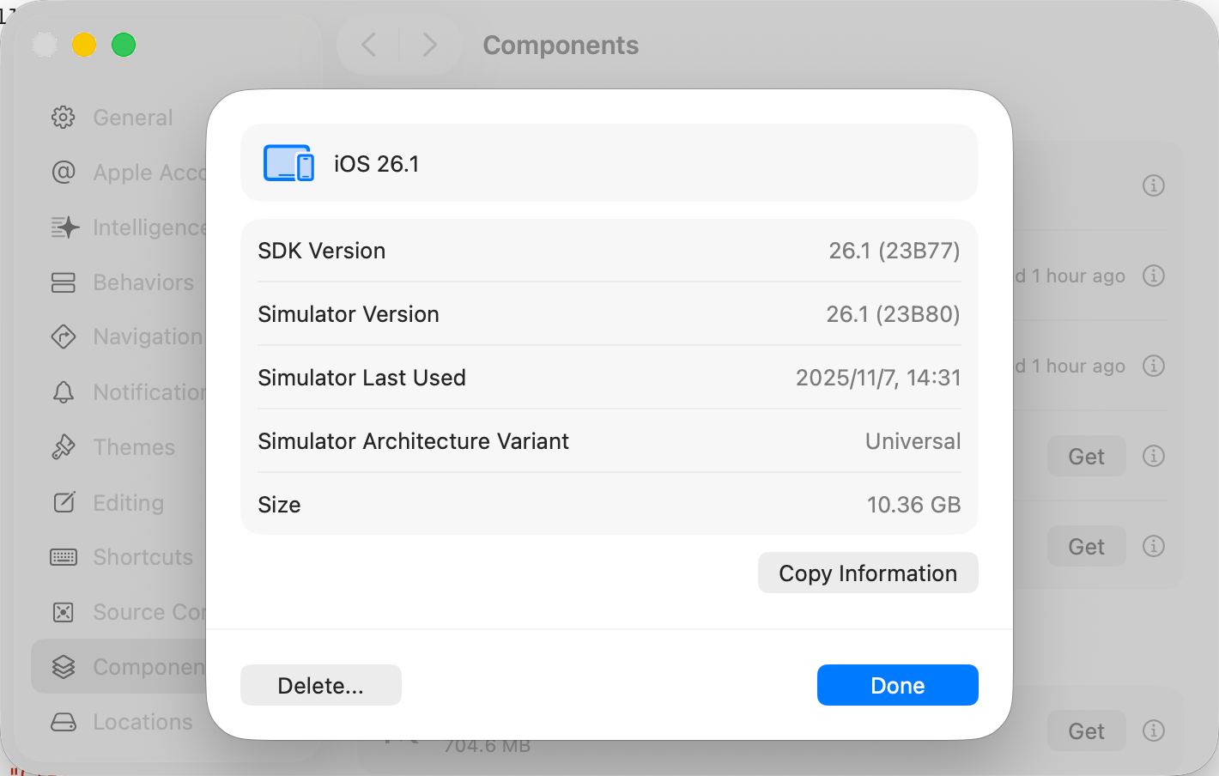Click the iOS 26.1 platform icon
The image size is (1219, 776).
pos(288,163)
